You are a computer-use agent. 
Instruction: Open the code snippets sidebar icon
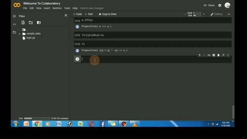(x=14, y=24)
